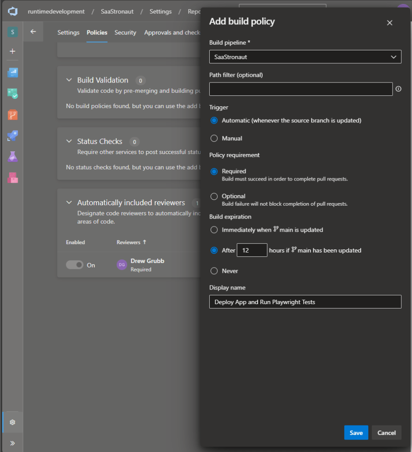Click the Display name text field
This screenshot has width=412, height=452.
pos(305,302)
